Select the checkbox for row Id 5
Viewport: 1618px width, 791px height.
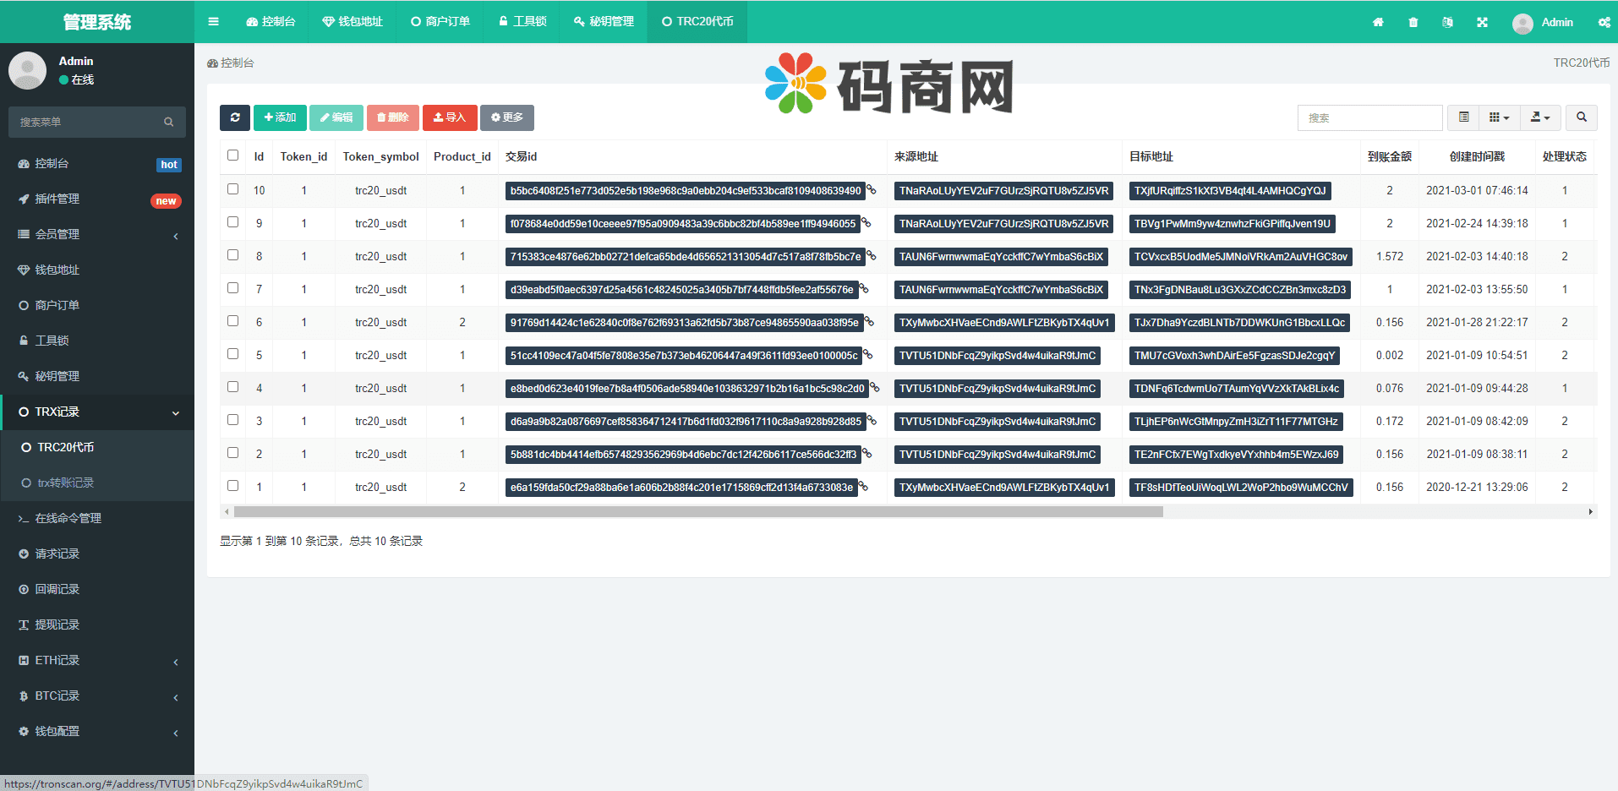232,354
